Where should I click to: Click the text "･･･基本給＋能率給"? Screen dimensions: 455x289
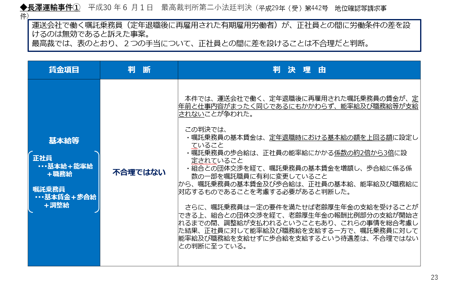point(65,166)
